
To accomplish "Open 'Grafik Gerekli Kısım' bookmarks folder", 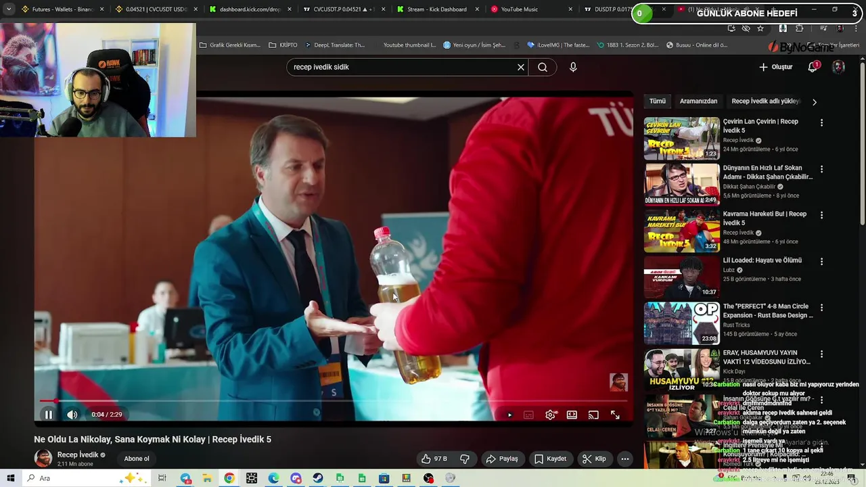I will (229, 45).
